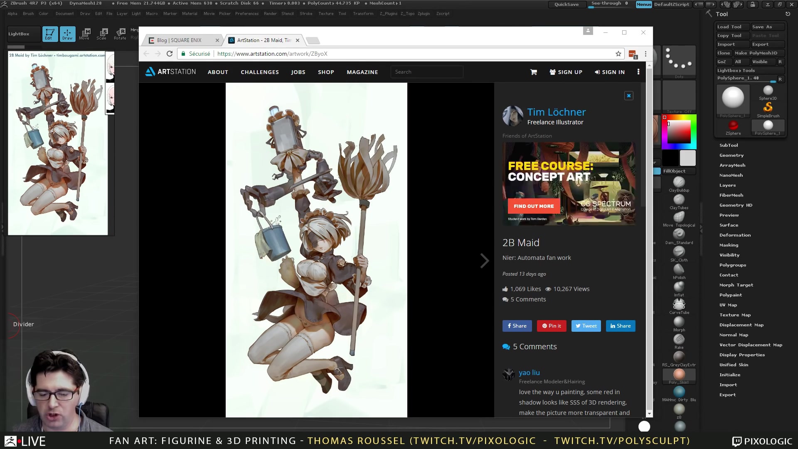Expand the Morph Target section
Image resolution: width=798 pixels, height=449 pixels.
click(x=736, y=285)
